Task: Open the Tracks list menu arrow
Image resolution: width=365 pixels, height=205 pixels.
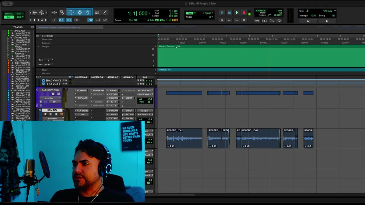Action: pyautogui.click(x=33, y=27)
